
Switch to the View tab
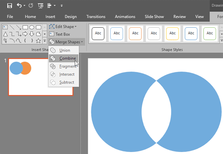tap(199, 17)
